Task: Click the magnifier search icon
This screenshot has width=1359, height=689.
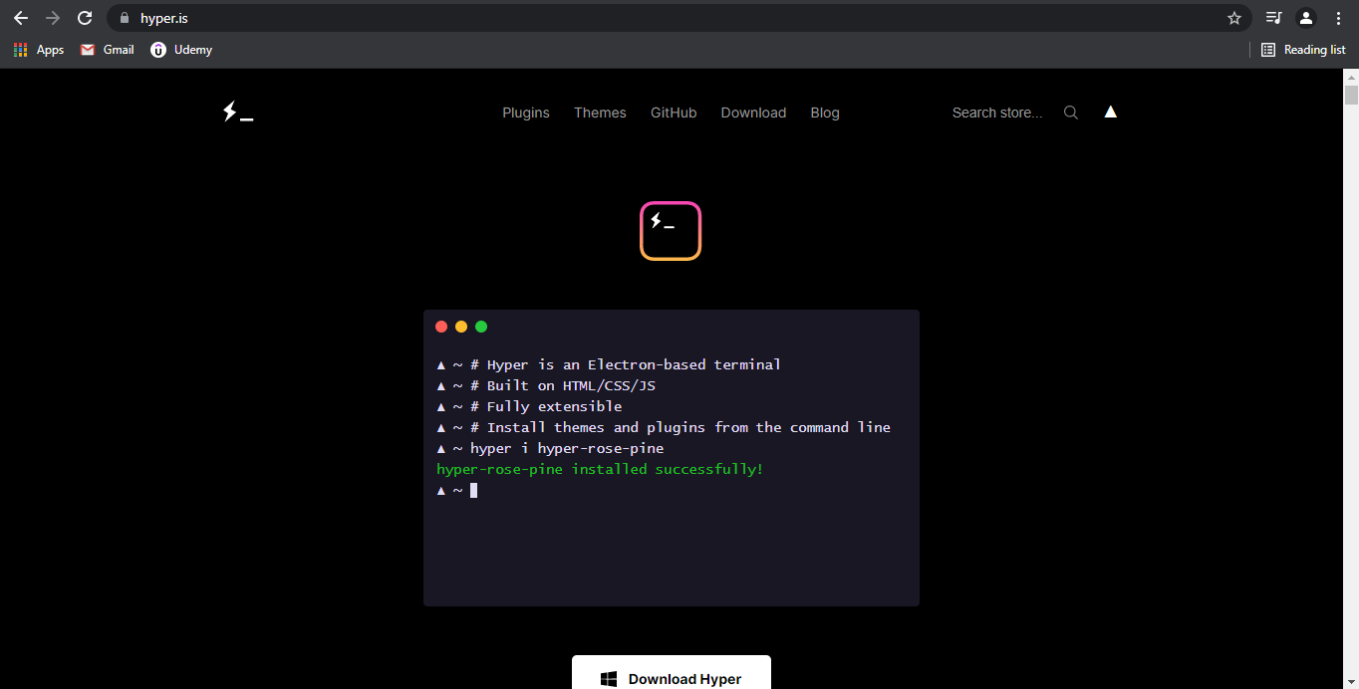Action: tap(1071, 113)
